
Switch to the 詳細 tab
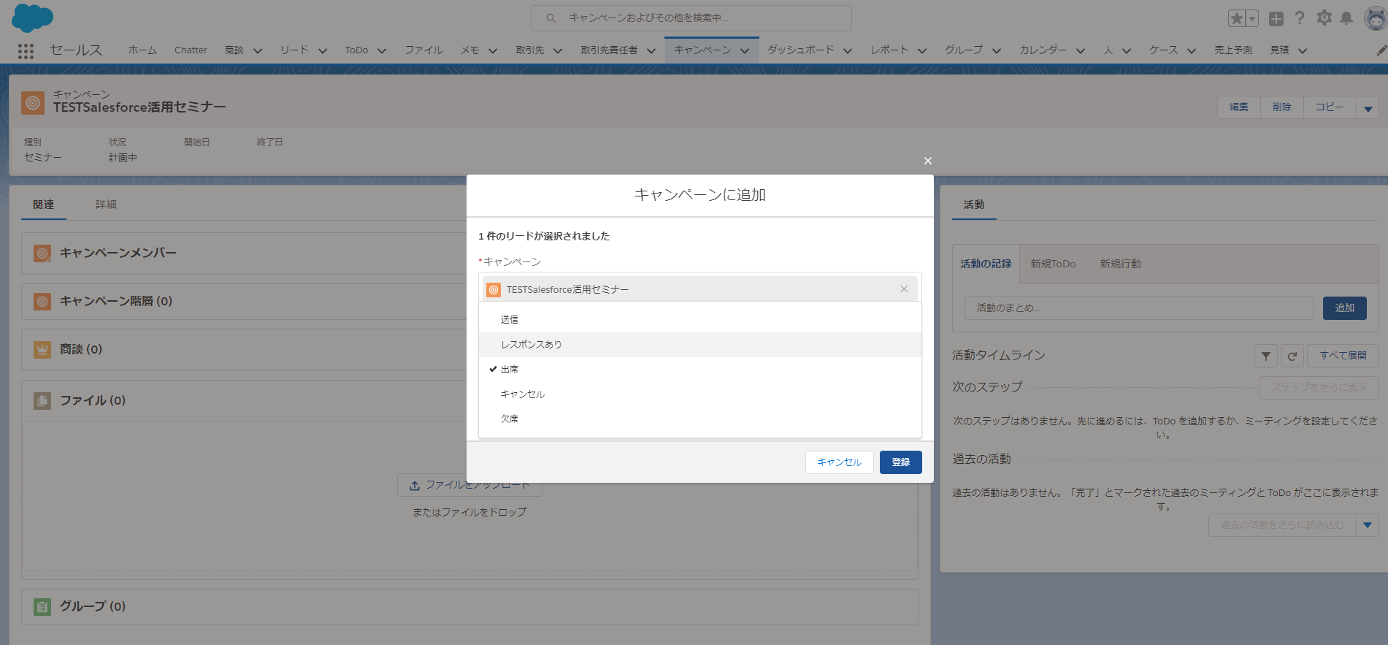pos(106,205)
